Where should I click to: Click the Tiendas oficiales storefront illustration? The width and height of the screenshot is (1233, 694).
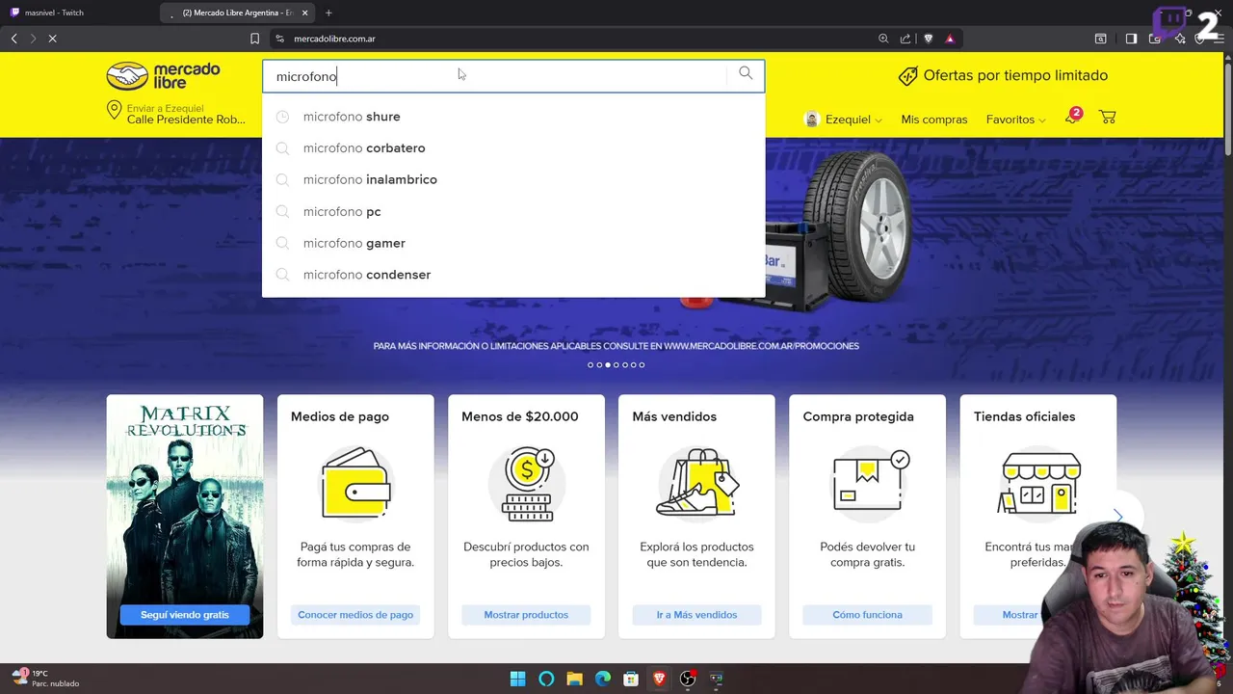[x=1038, y=483]
